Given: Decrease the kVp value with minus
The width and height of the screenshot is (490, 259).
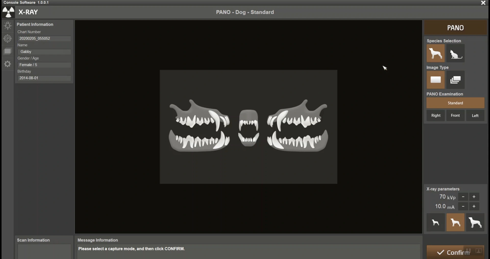Looking at the screenshot, I should pos(463,197).
